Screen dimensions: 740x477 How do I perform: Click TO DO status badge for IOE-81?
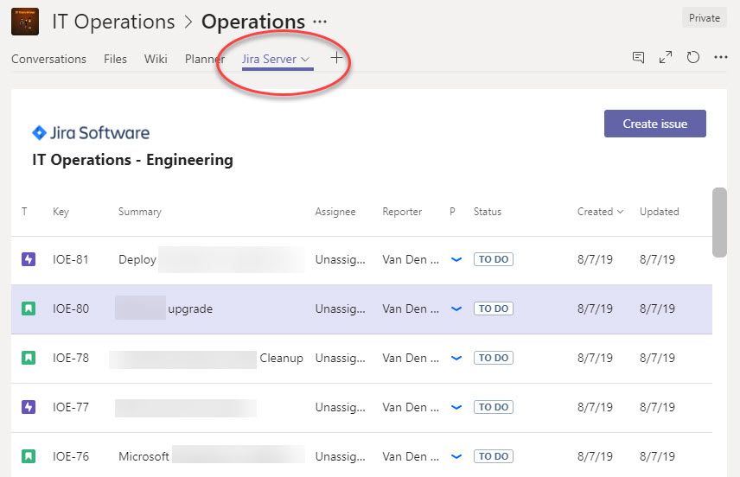pyautogui.click(x=494, y=259)
